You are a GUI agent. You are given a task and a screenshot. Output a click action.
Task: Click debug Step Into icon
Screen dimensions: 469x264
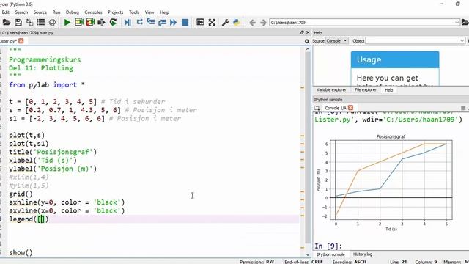pyautogui.click(x=151, y=23)
